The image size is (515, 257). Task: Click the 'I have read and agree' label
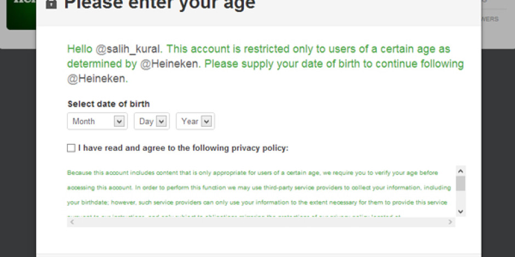(x=184, y=148)
